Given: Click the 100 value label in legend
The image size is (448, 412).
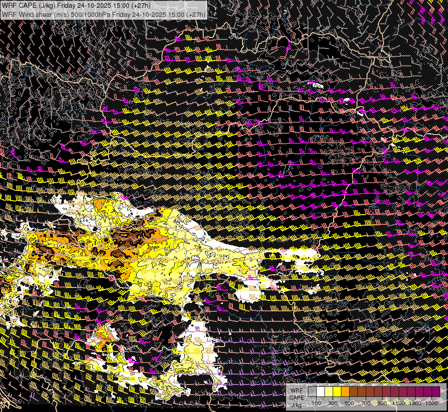Looking at the screenshot, I should [316, 403].
